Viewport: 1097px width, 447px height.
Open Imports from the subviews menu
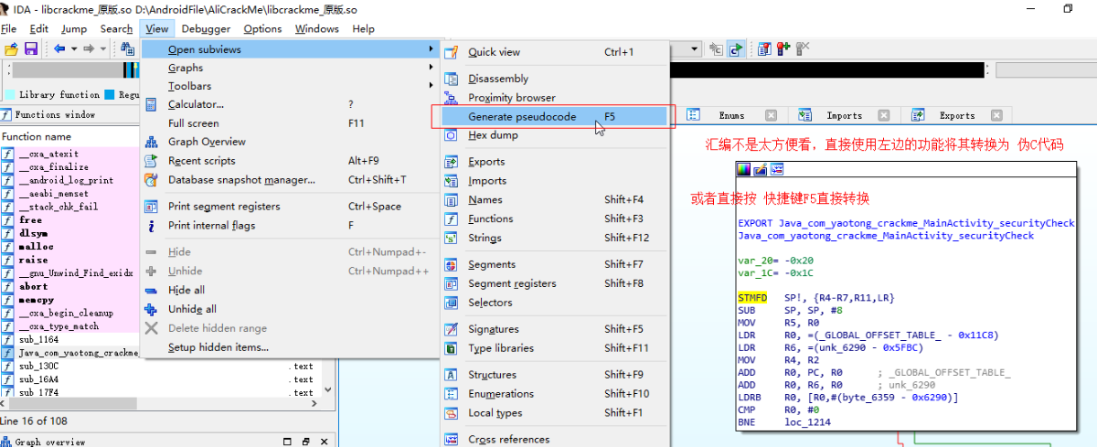(554, 181)
